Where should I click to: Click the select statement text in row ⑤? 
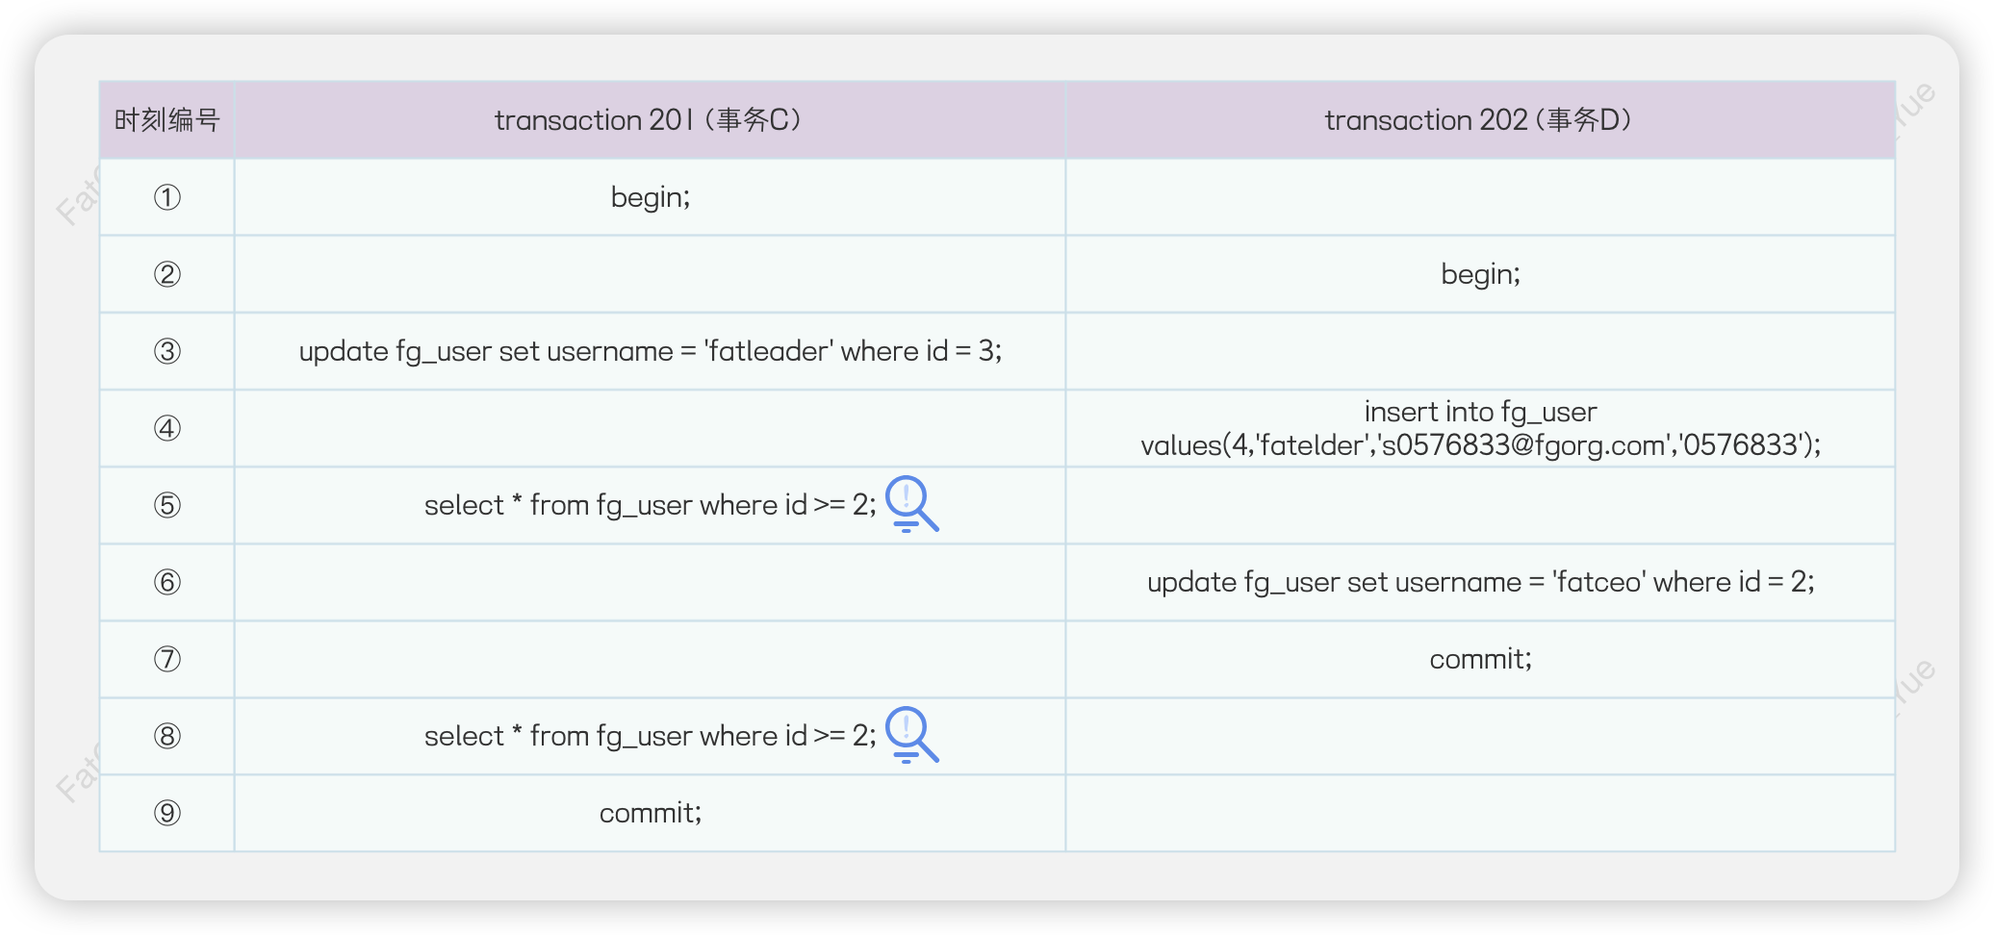[x=650, y=505]
